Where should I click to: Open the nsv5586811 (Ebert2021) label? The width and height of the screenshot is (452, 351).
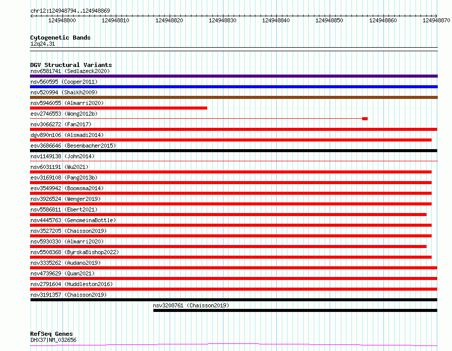[64, 209]
